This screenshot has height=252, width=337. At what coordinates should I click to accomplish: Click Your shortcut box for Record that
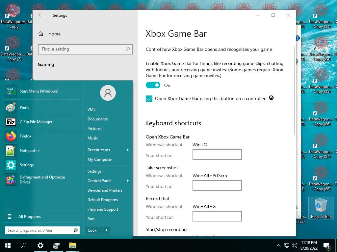tap(217, 216)
